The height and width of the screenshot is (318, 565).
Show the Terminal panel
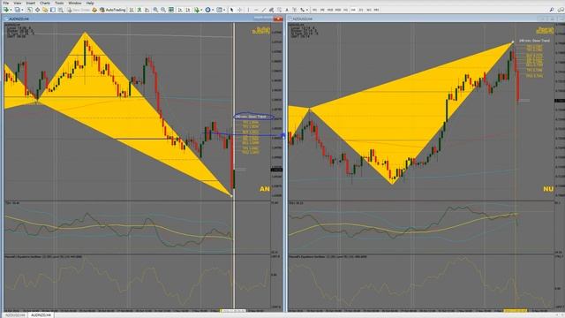(53, 10)
